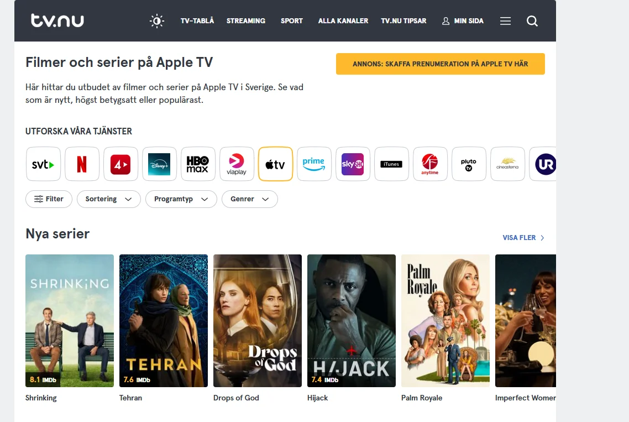
Task: Select the UR Play service icon
Action: (x=543, y=164)
